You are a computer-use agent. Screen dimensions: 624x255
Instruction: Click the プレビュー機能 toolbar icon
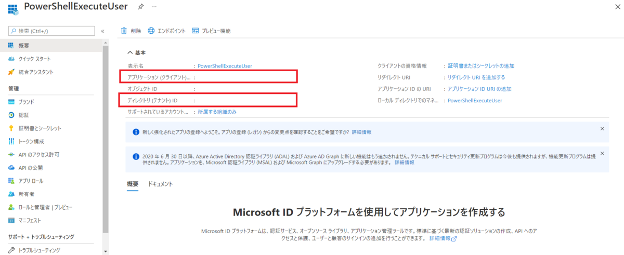(x=196, y=31)
